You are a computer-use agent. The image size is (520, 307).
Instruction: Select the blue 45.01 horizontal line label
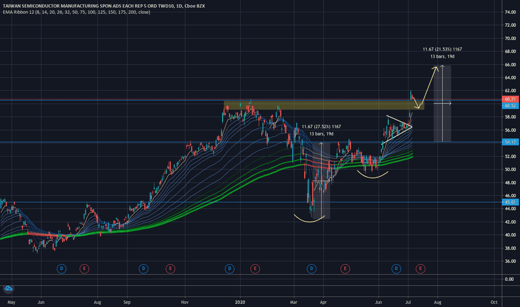[510, 202]
